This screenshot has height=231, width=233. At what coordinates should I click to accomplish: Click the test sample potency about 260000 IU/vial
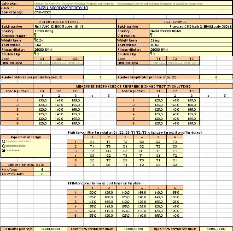[x=191, y=31]
